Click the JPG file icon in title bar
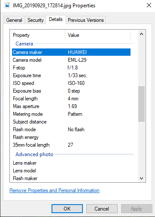This screenshot has width=155, height=217. pyautogui.click(x=7, y=5)
